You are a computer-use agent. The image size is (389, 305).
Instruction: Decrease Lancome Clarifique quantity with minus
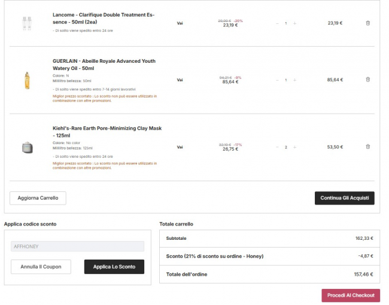[277, 23]
